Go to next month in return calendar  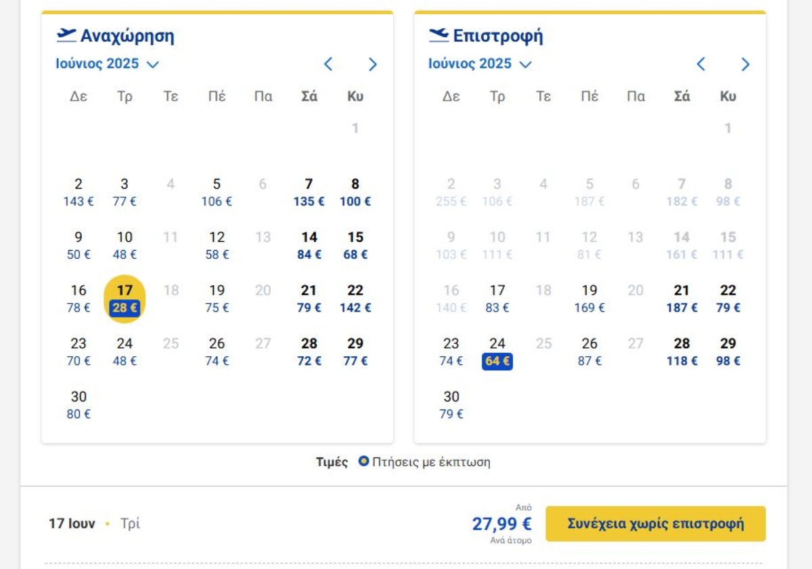(746, 64)
